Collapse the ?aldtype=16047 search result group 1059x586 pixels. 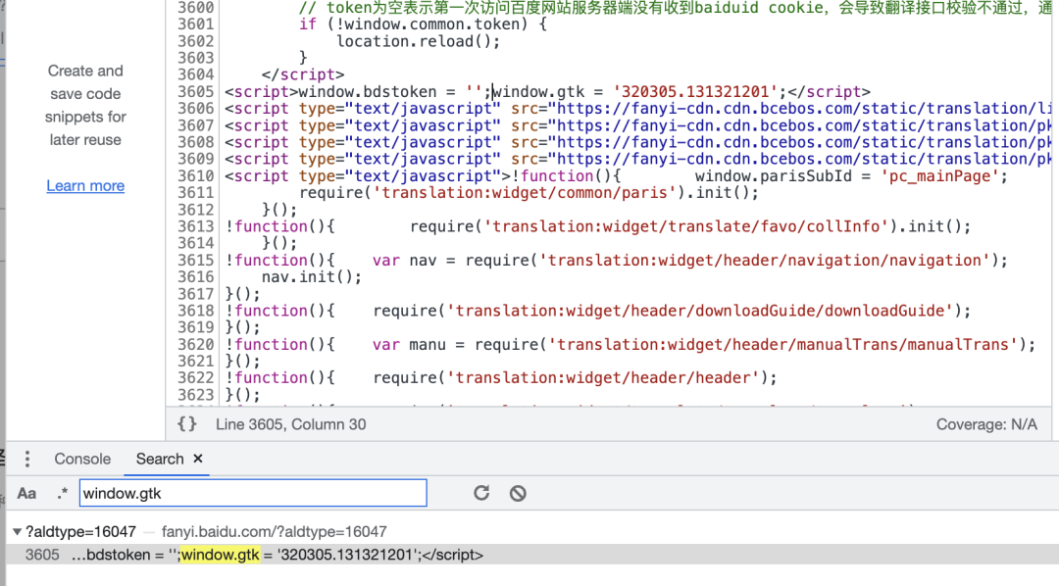[17, 532]
